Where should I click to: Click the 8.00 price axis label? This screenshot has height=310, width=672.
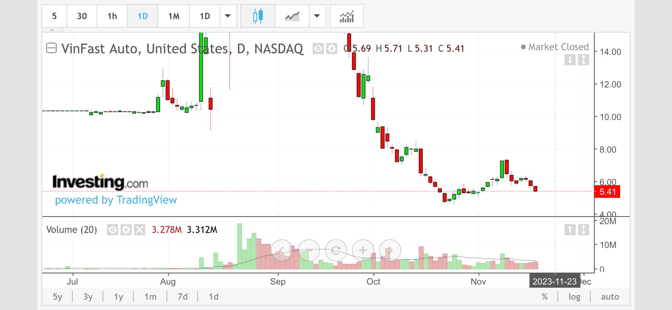pyautogui.click(x=608, y=150)
